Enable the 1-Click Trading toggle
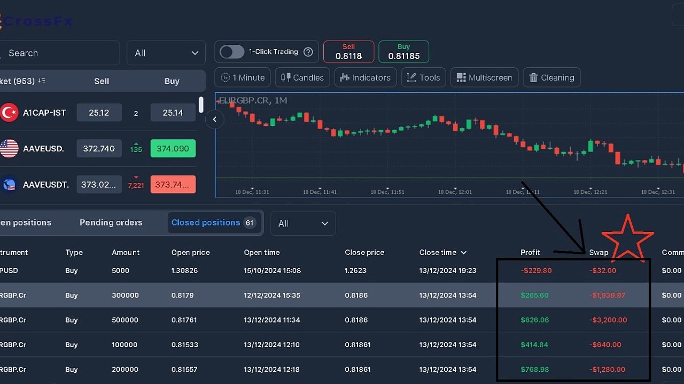The width and height of the screenshot is (684, 384). coord(232,52)
